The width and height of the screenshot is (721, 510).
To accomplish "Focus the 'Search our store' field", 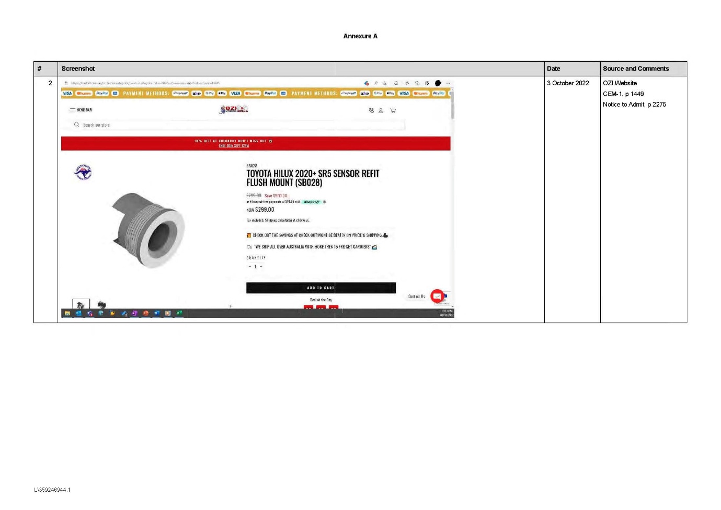I will (238, 125).
